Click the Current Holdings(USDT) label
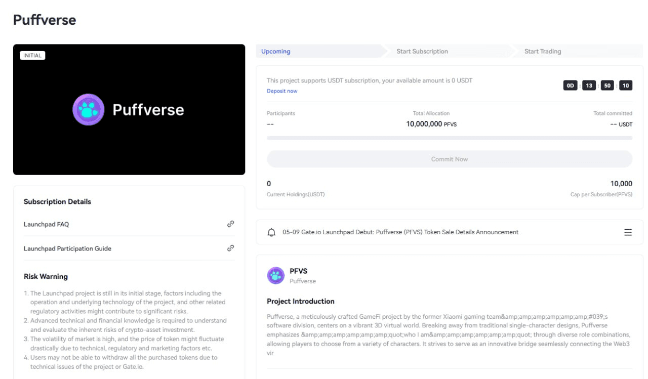Viewport: 648px width, 379px height. point(296,194)
